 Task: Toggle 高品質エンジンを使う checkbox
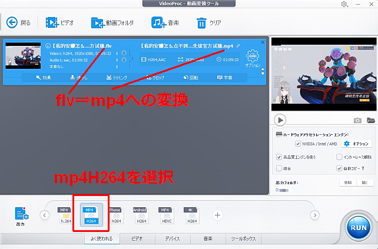279,157
